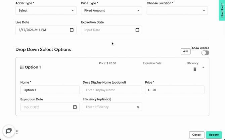Viewport: 225px width, 140px height.
Task: Open the Price Type dropdown
Action: [x=111, y=10]
